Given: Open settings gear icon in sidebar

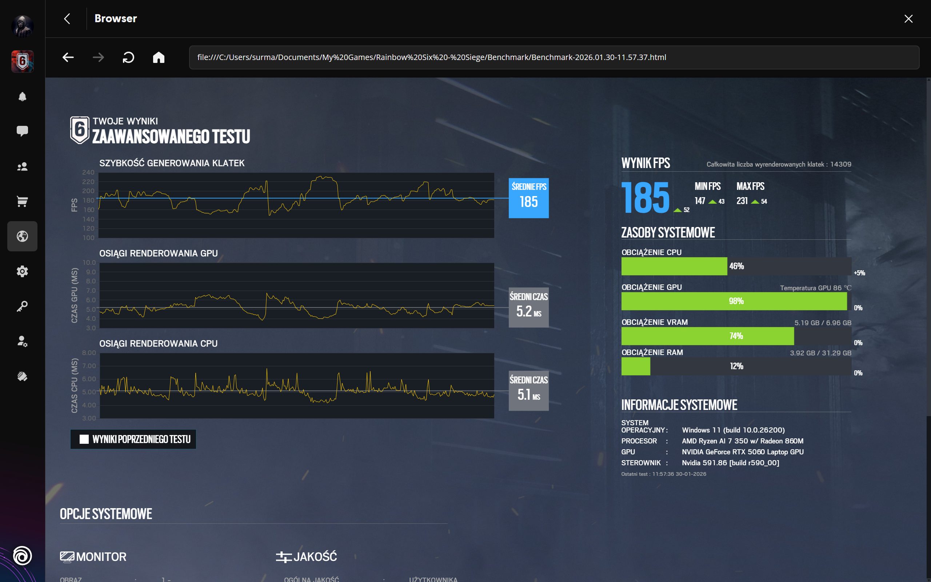Looking at the screenshot, I should coord(22,271).
